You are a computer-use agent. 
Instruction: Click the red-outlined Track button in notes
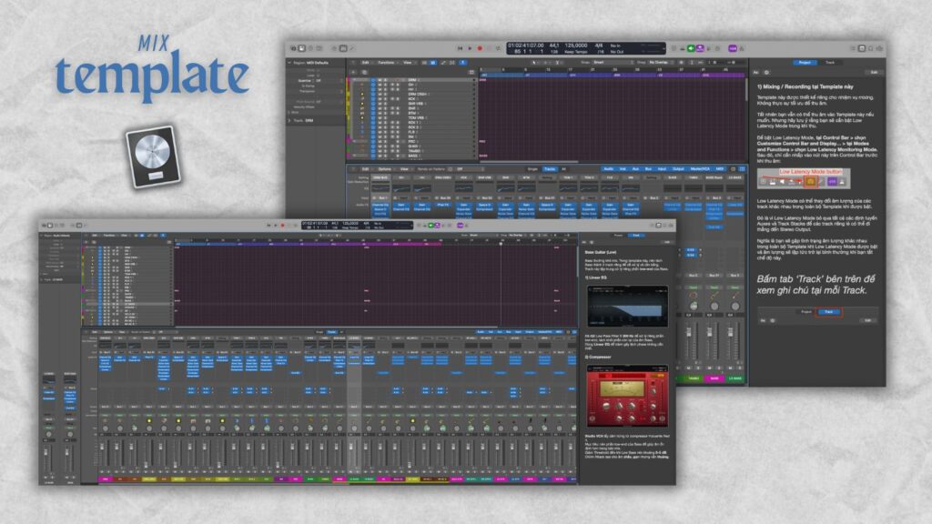[x=828, y=311]
